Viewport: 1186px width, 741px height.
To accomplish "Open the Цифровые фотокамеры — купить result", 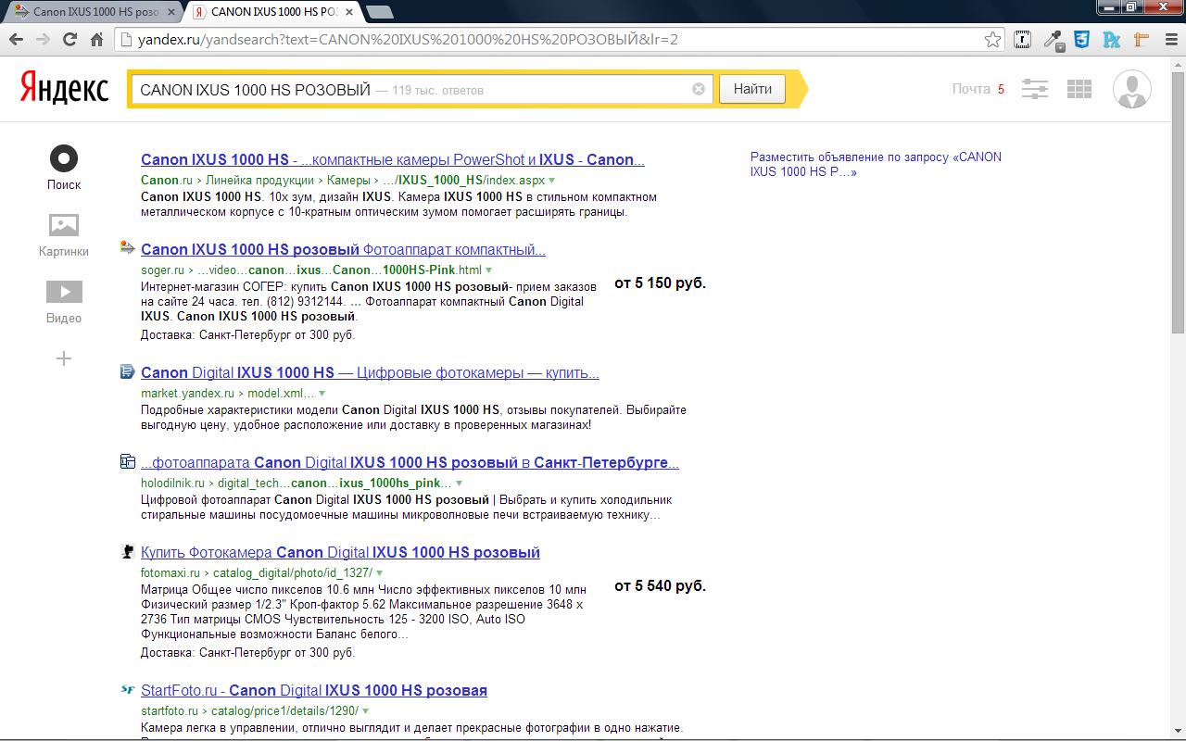I will tap(370, 372).
